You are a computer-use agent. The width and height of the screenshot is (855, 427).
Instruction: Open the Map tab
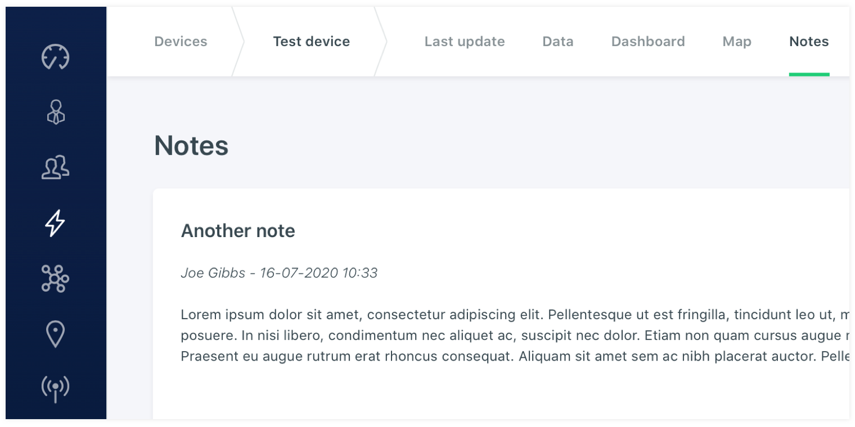click(x=737, y=42)
